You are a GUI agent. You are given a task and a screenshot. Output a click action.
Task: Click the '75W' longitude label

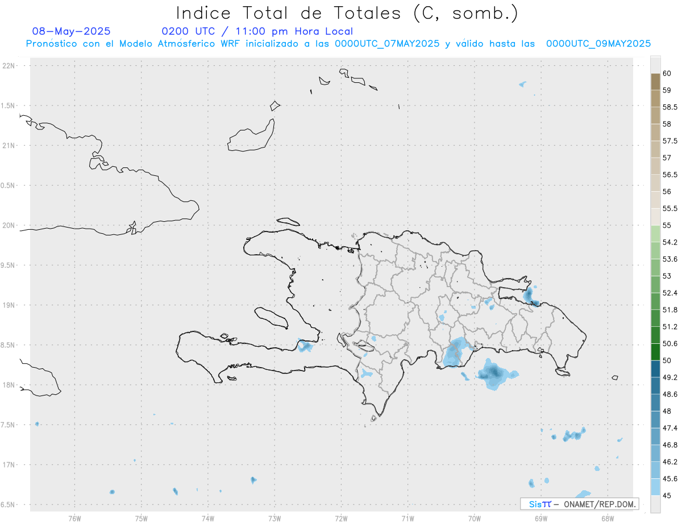coord(141,518)
